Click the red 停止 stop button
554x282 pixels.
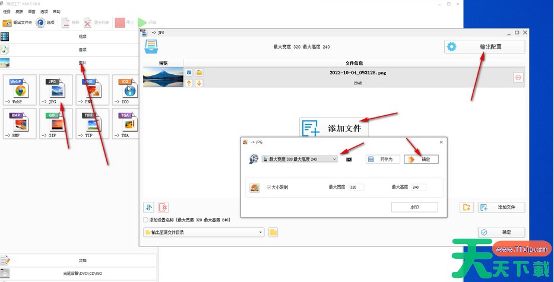[124, 23]
